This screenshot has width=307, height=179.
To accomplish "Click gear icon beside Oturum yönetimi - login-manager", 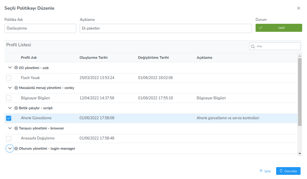I will coord(16,148).
